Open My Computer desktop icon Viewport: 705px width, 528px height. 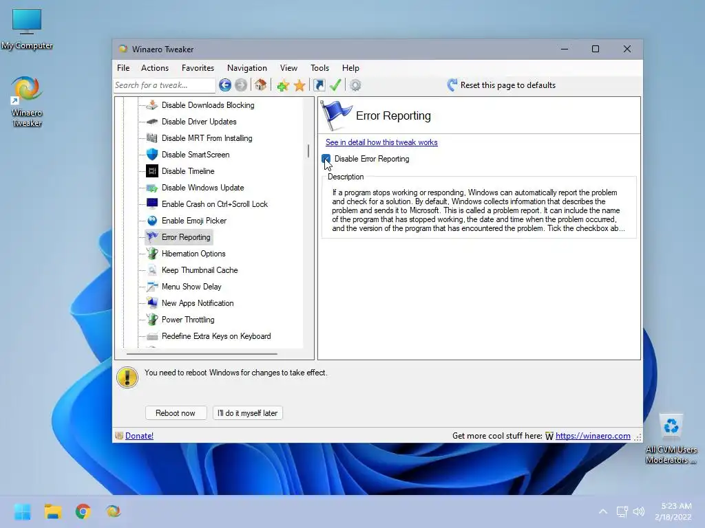click(x=27, y=29)
